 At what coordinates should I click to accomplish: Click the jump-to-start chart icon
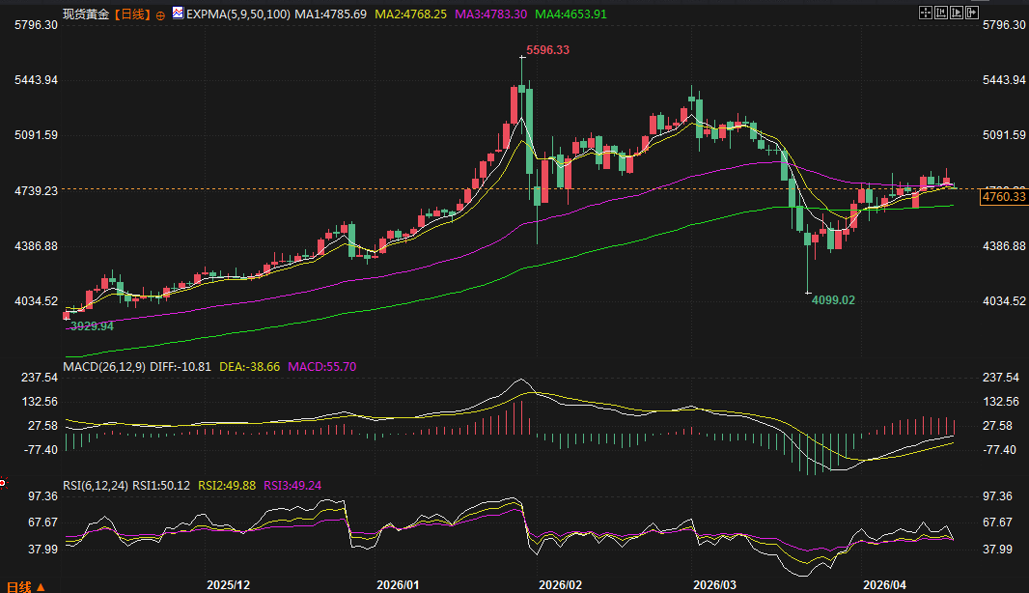941,13
